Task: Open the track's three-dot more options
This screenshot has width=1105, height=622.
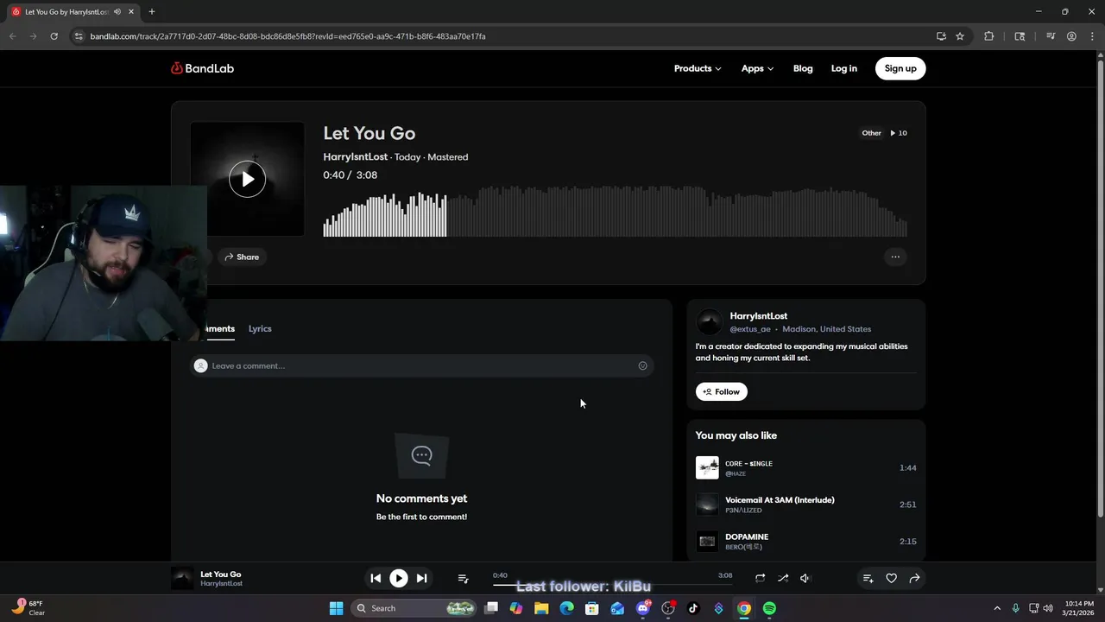Action: tap(895, 257)
